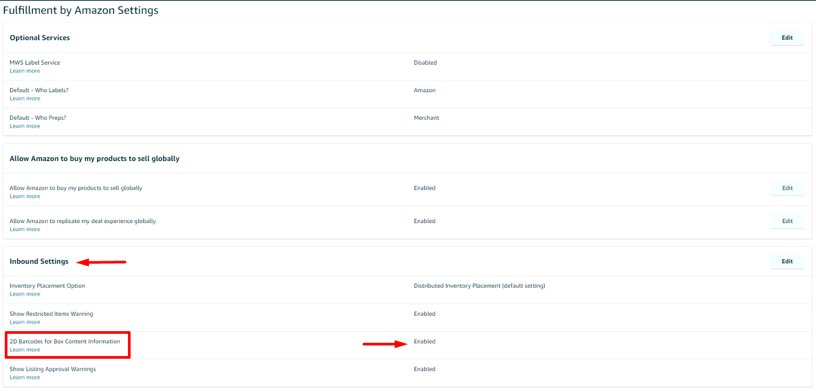Open Learn more under Show Listing Approval Warnings
The image size is (816, 391).
pos(24,377)
